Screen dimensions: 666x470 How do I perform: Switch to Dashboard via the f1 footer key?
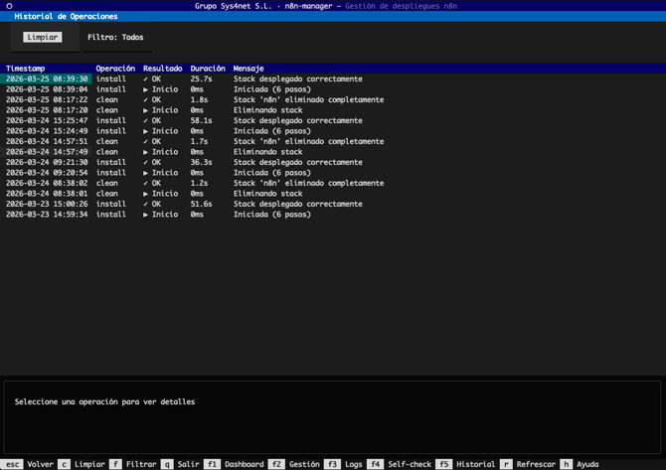coord(235,464)
